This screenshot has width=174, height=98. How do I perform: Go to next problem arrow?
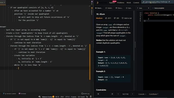[132, 94]
